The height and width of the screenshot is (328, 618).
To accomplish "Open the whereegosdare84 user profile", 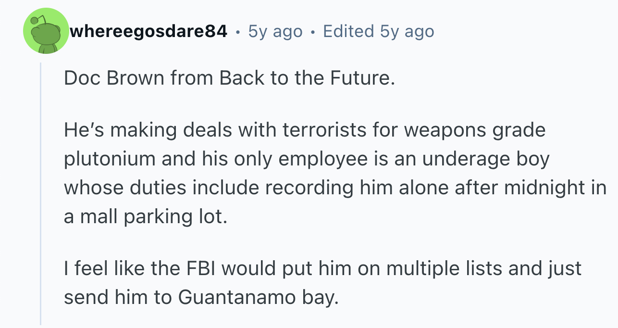I will click(x=148, y=32).
